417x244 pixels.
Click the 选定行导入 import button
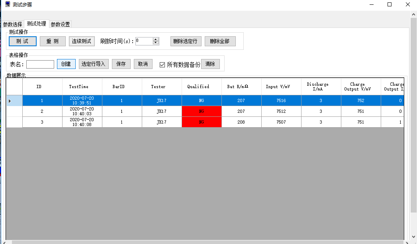93,64
